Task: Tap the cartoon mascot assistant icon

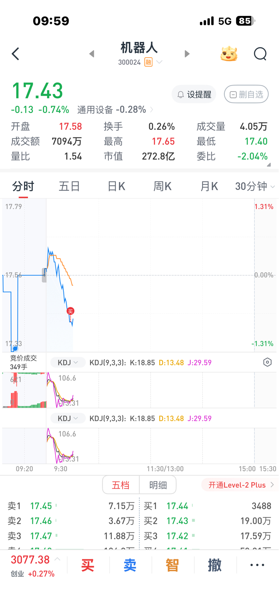Action: (229, 54)
